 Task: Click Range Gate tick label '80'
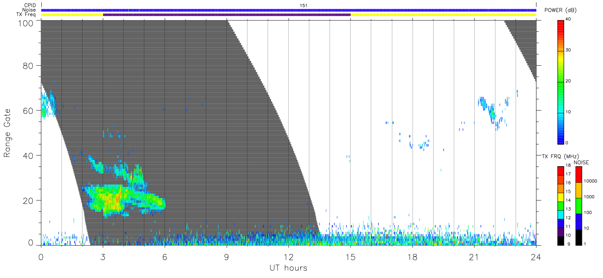(x=28, y=66)
